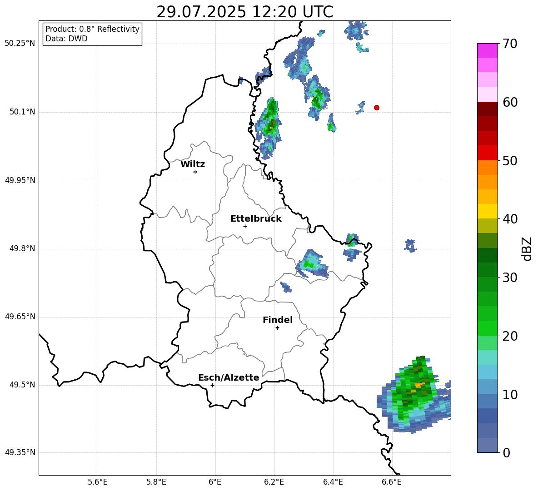
Task: Click the 49.95°N latitude label
Action: pyautogui.click(x=20, y=180)
